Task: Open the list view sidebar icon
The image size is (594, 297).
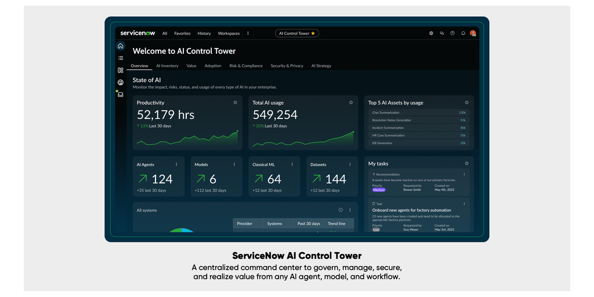Action: point(121,58)
